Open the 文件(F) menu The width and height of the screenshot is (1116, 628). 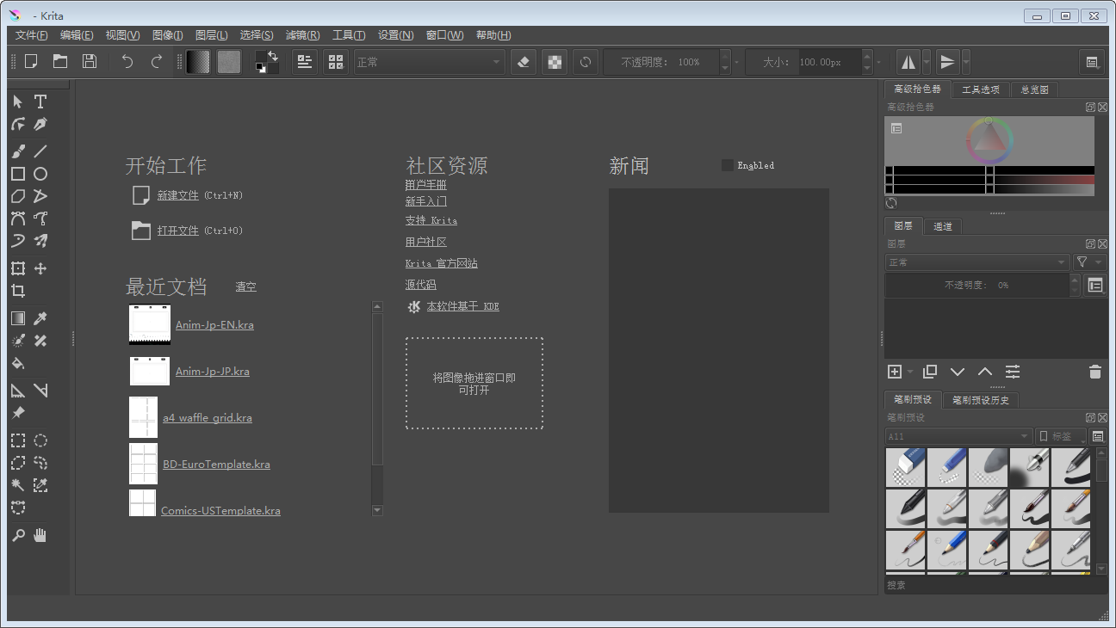(32, 35)
